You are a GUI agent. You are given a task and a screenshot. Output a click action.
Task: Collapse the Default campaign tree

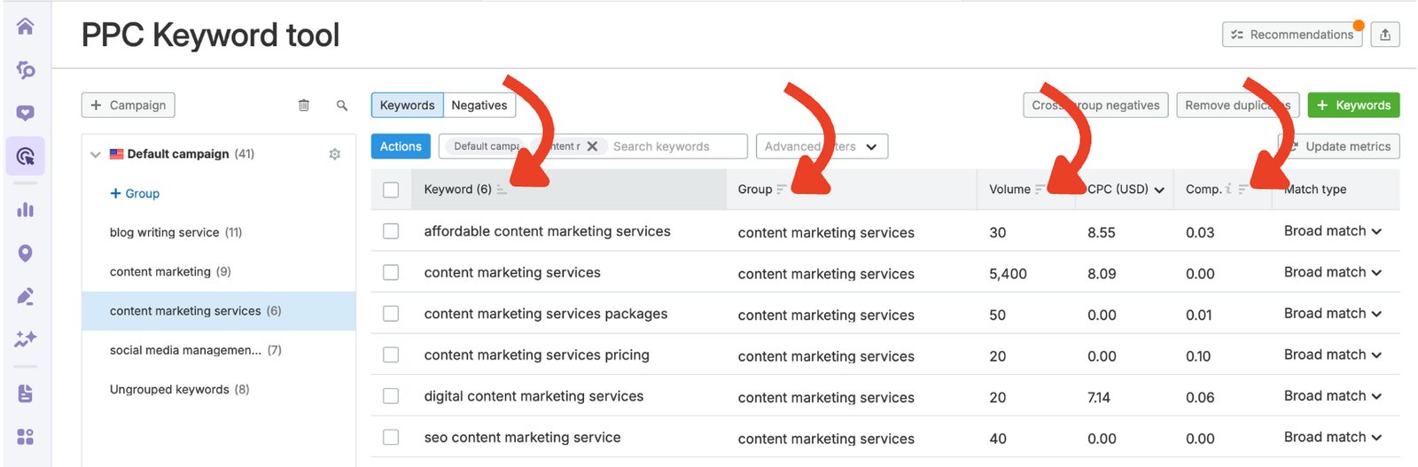click(96, 154)
